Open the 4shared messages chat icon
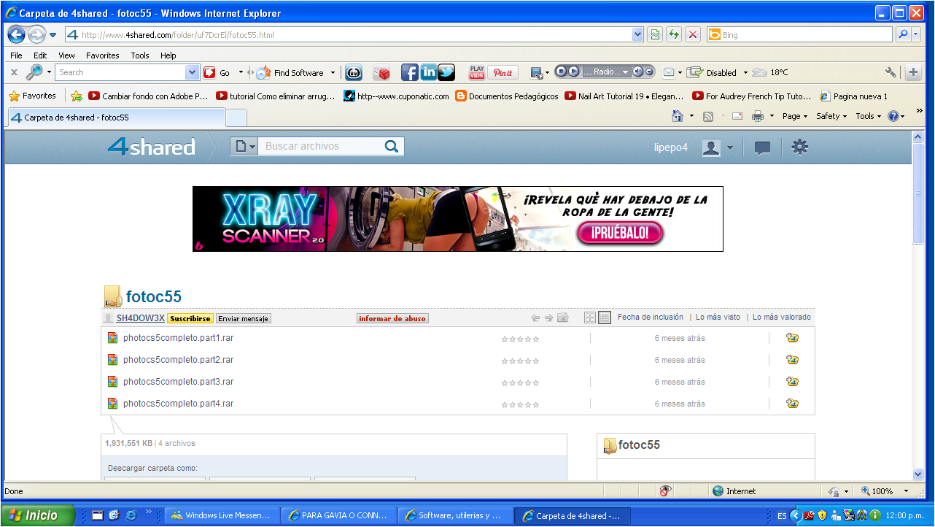This screenshot has width=935, height=527. pos(762,148)
